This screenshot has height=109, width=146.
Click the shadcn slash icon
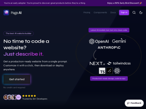pos(109,71)
